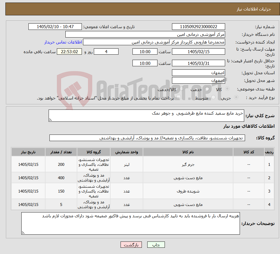Click the delivery city field اصفهان
Screen dimensions: 280x254
(x=198, y=80)
